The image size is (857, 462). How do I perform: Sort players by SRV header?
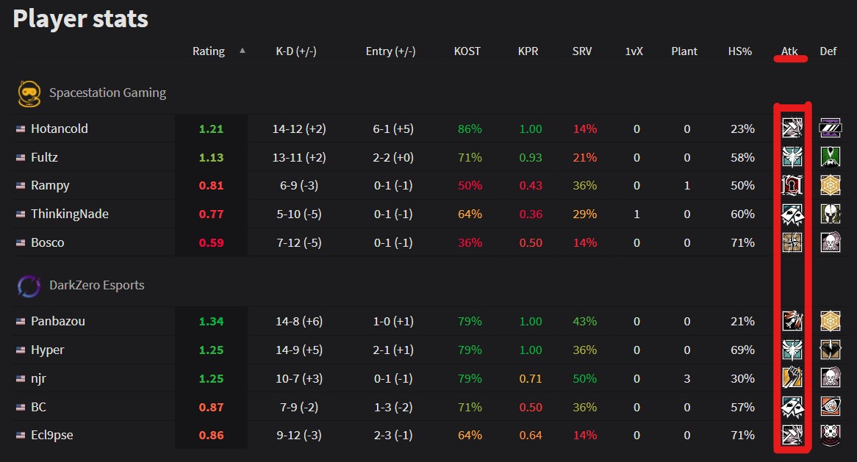[x=582, y=51]
